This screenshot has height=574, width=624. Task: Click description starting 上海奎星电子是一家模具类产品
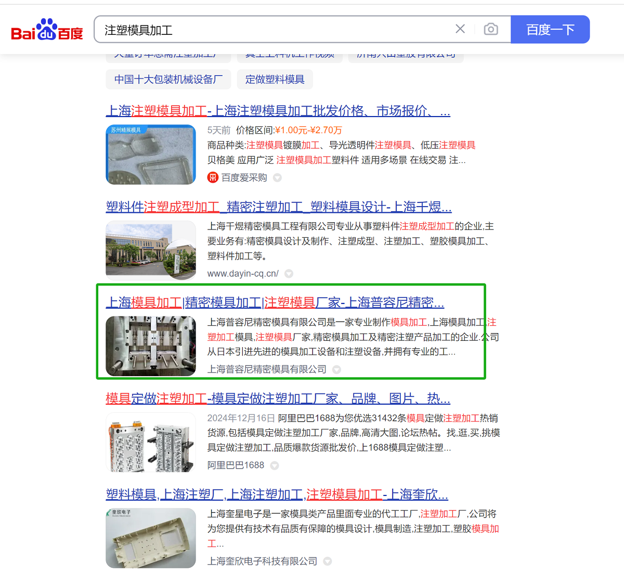pos(353,529)
